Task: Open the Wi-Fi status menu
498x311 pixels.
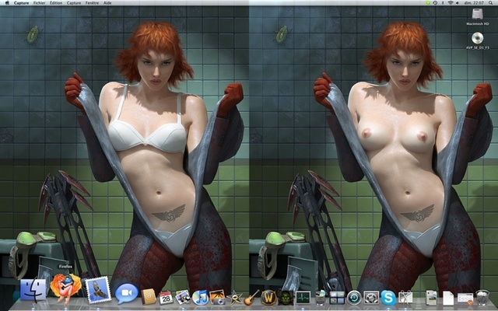Action: 450,3
